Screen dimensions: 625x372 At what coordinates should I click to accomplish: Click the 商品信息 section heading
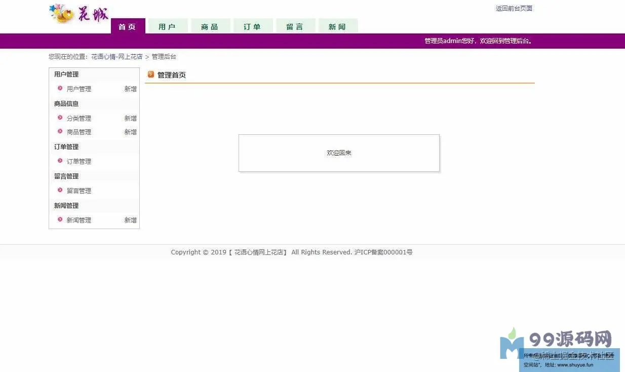tap(66, 103)
